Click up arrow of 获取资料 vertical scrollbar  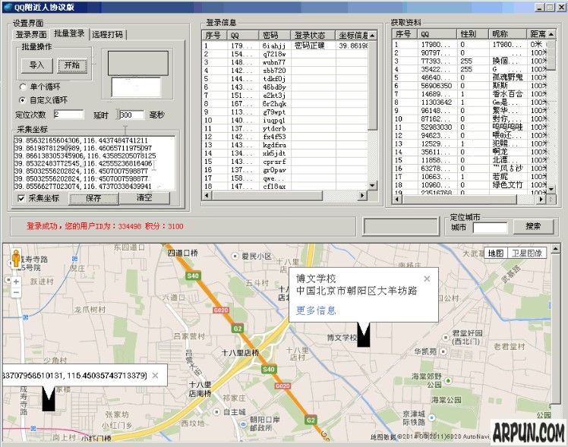click(x=551, y=34)
